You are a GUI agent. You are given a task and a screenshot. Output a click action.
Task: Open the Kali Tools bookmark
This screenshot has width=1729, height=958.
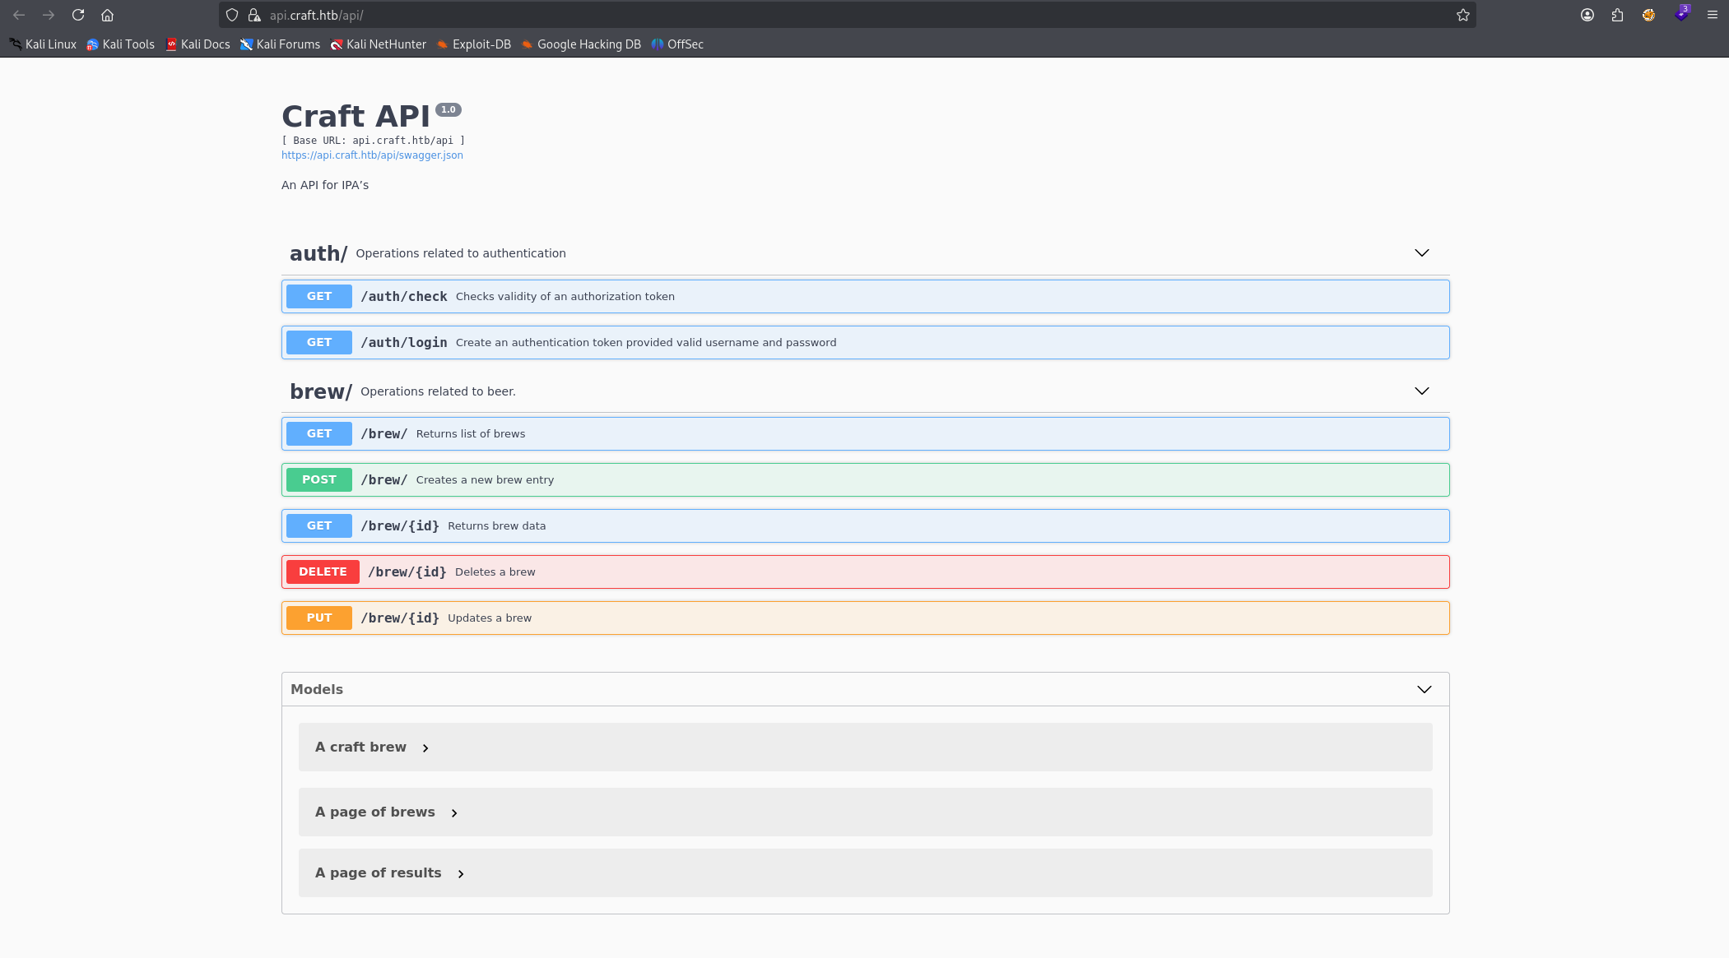coord(121,44)
